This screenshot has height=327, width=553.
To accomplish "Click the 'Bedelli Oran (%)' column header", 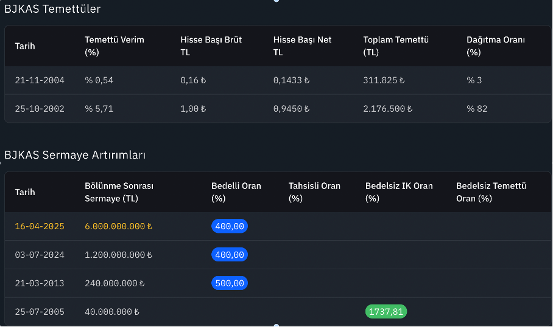I will (236, 192).
